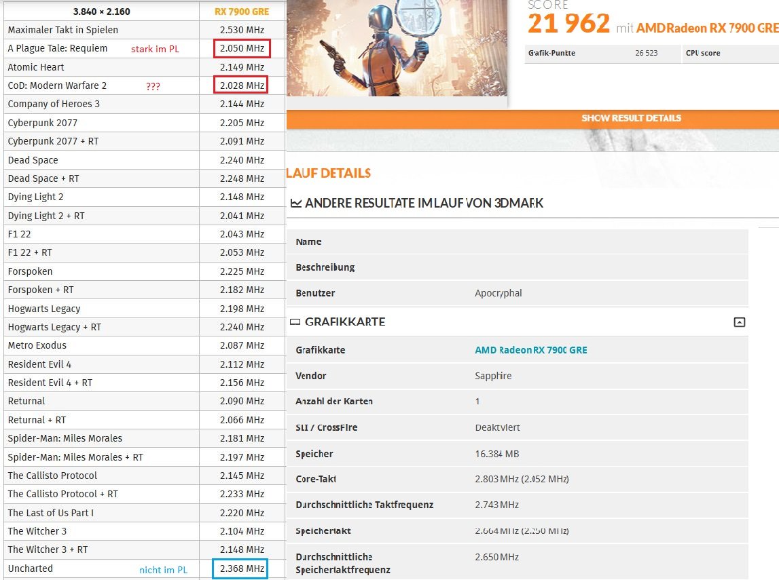Image resolution: width=779 pixels, height=580 pixels.
Task: Select the Atomic Heart row
Action: [x=145, y=67]
